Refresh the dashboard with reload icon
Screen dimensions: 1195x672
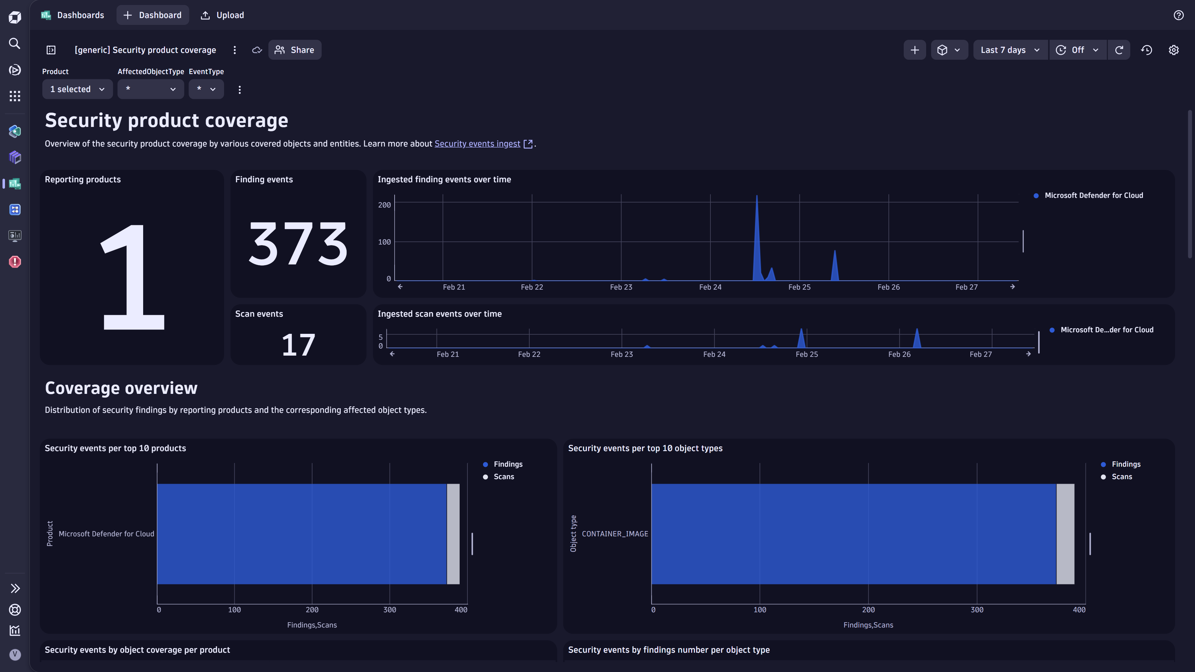coord(1119,50)
